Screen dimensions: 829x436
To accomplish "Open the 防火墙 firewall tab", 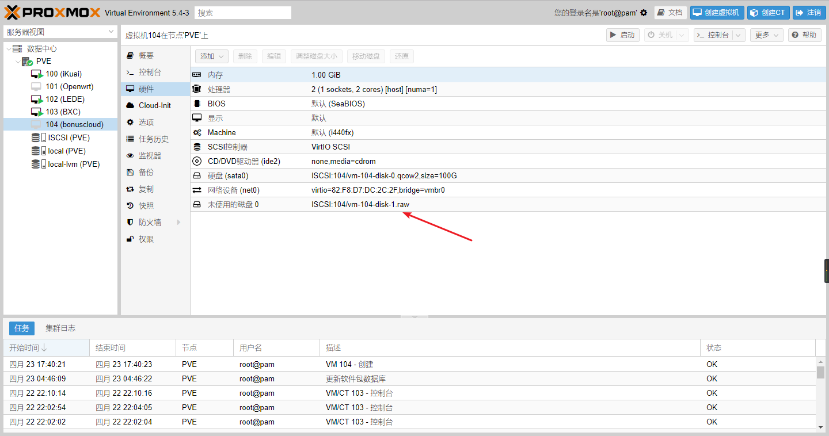I will point(155,223).
